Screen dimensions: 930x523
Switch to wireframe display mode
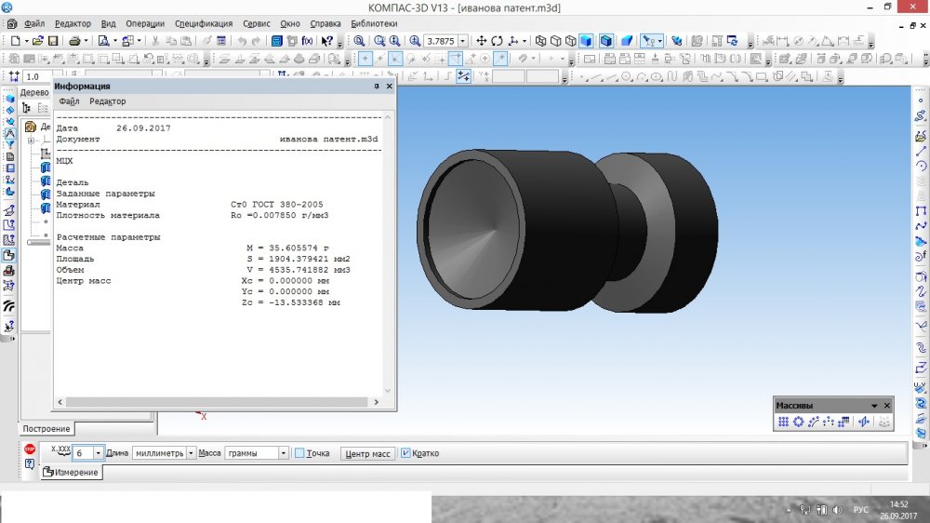click(x=540, y=41)
